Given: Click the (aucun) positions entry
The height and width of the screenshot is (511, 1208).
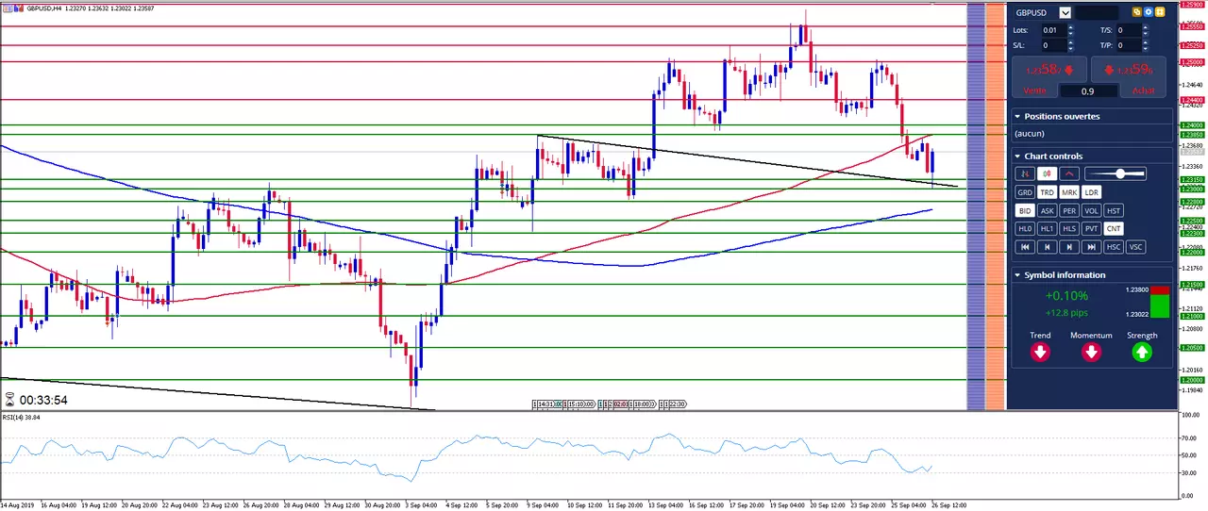Looking at the screenshot, I should (1031, 134).
